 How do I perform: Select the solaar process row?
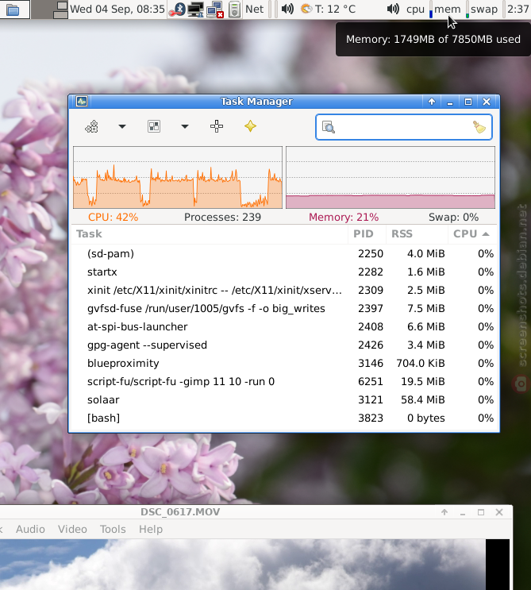(284, 399)
